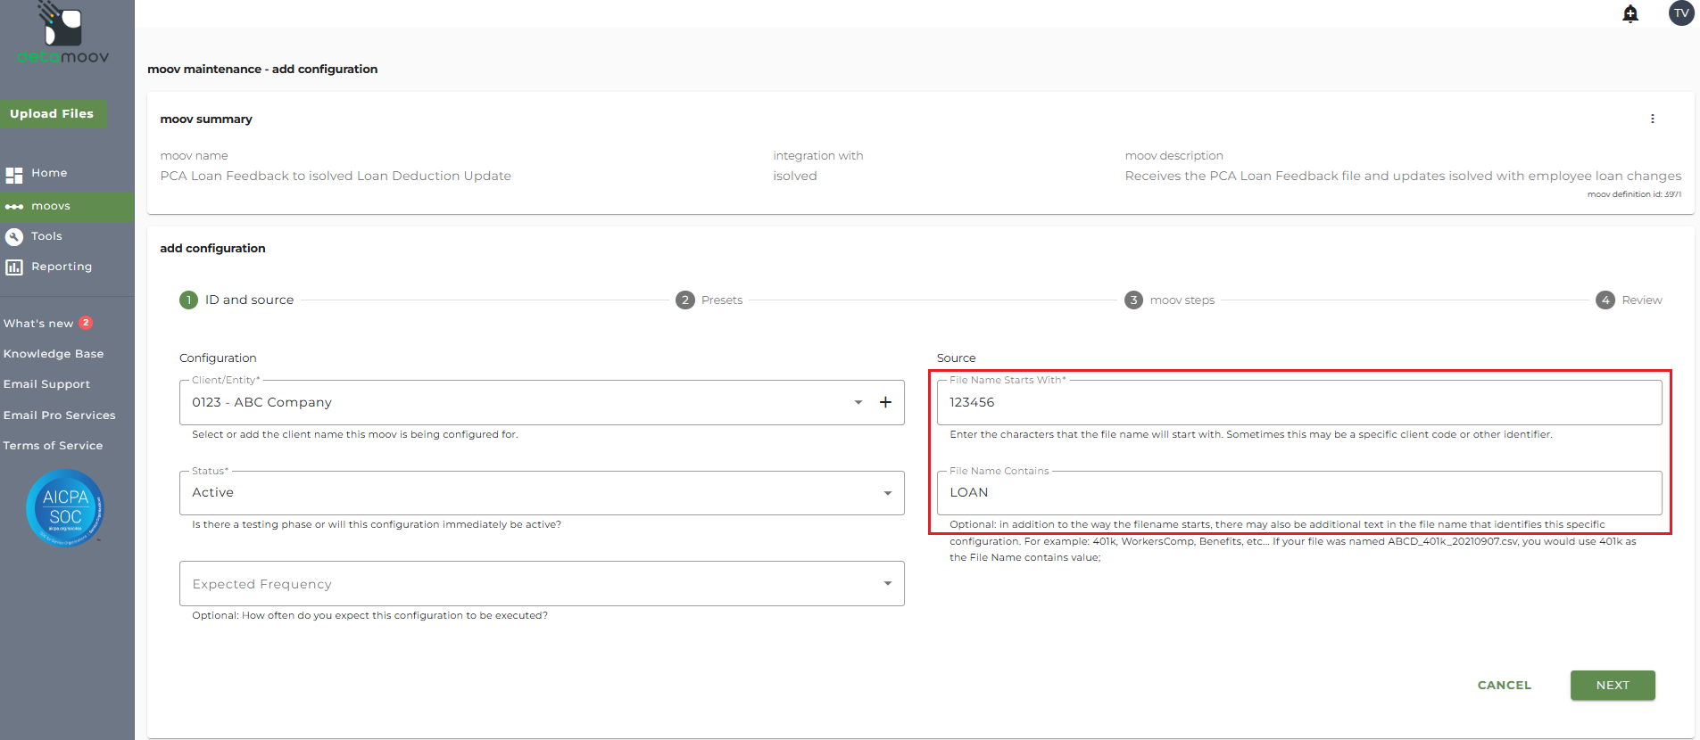The width and height of the screenshot is (1700, 740).
Task: Open the TV user avatar menu
Action: pos(1680,13)
